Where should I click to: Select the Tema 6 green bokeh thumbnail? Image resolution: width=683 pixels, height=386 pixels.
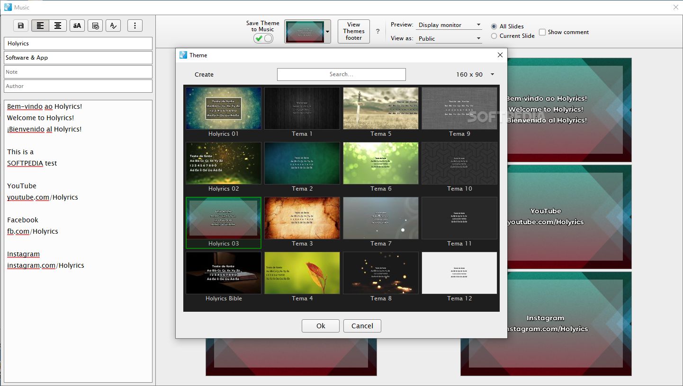coord(381,163)
